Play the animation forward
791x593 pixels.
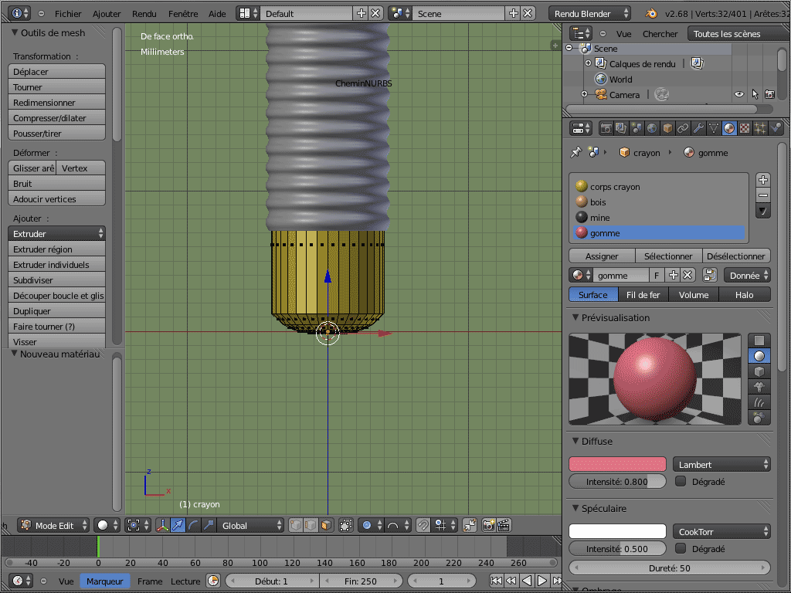coord(541,581)
